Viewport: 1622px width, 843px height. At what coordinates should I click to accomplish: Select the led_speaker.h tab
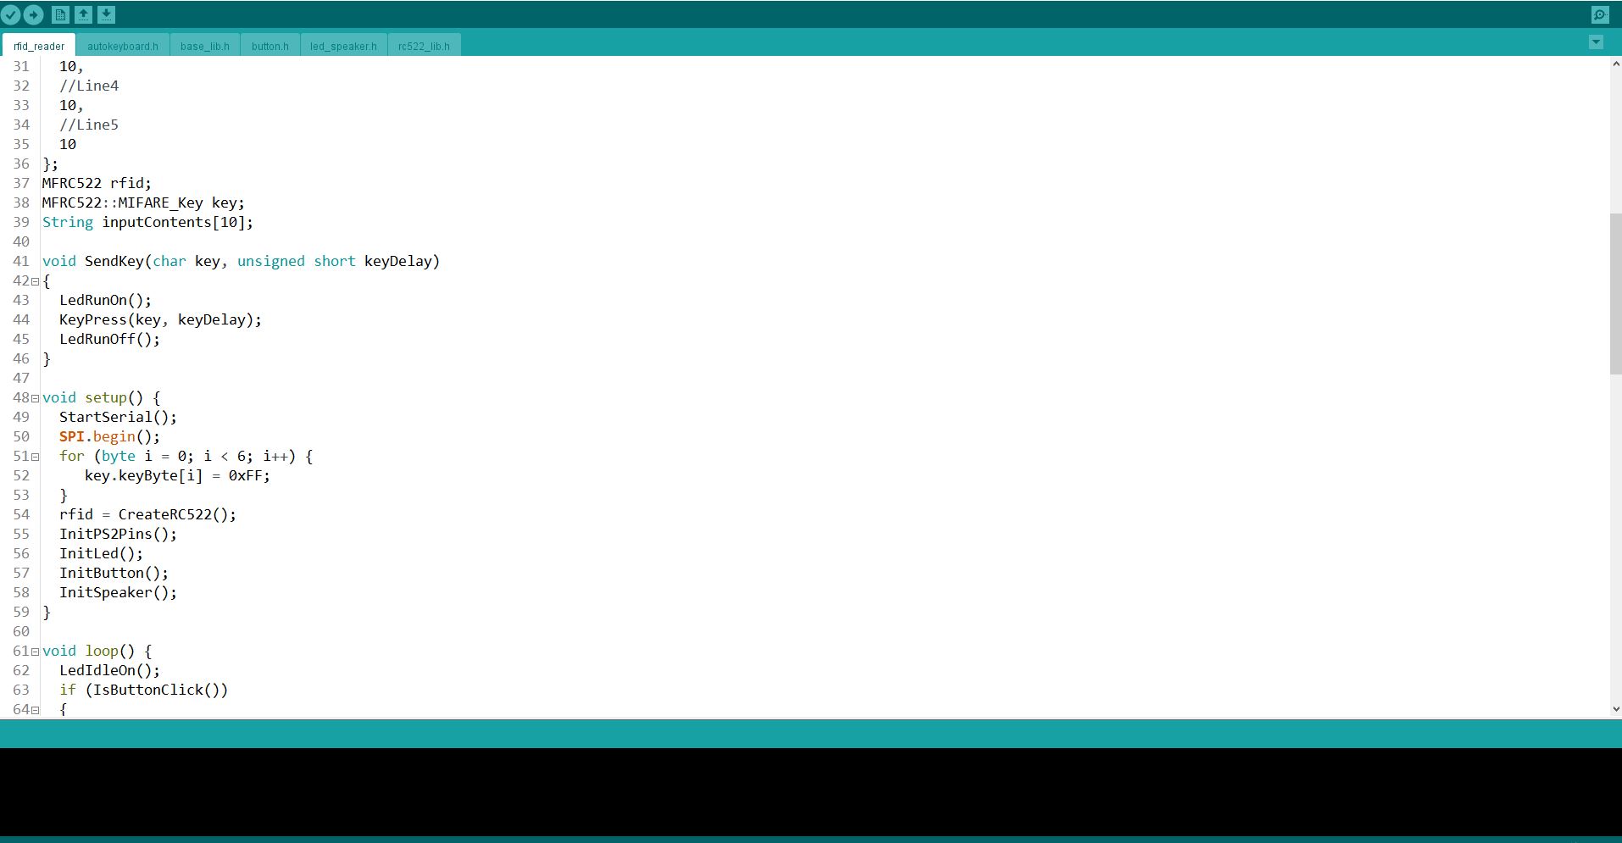(x=343, y=46)
